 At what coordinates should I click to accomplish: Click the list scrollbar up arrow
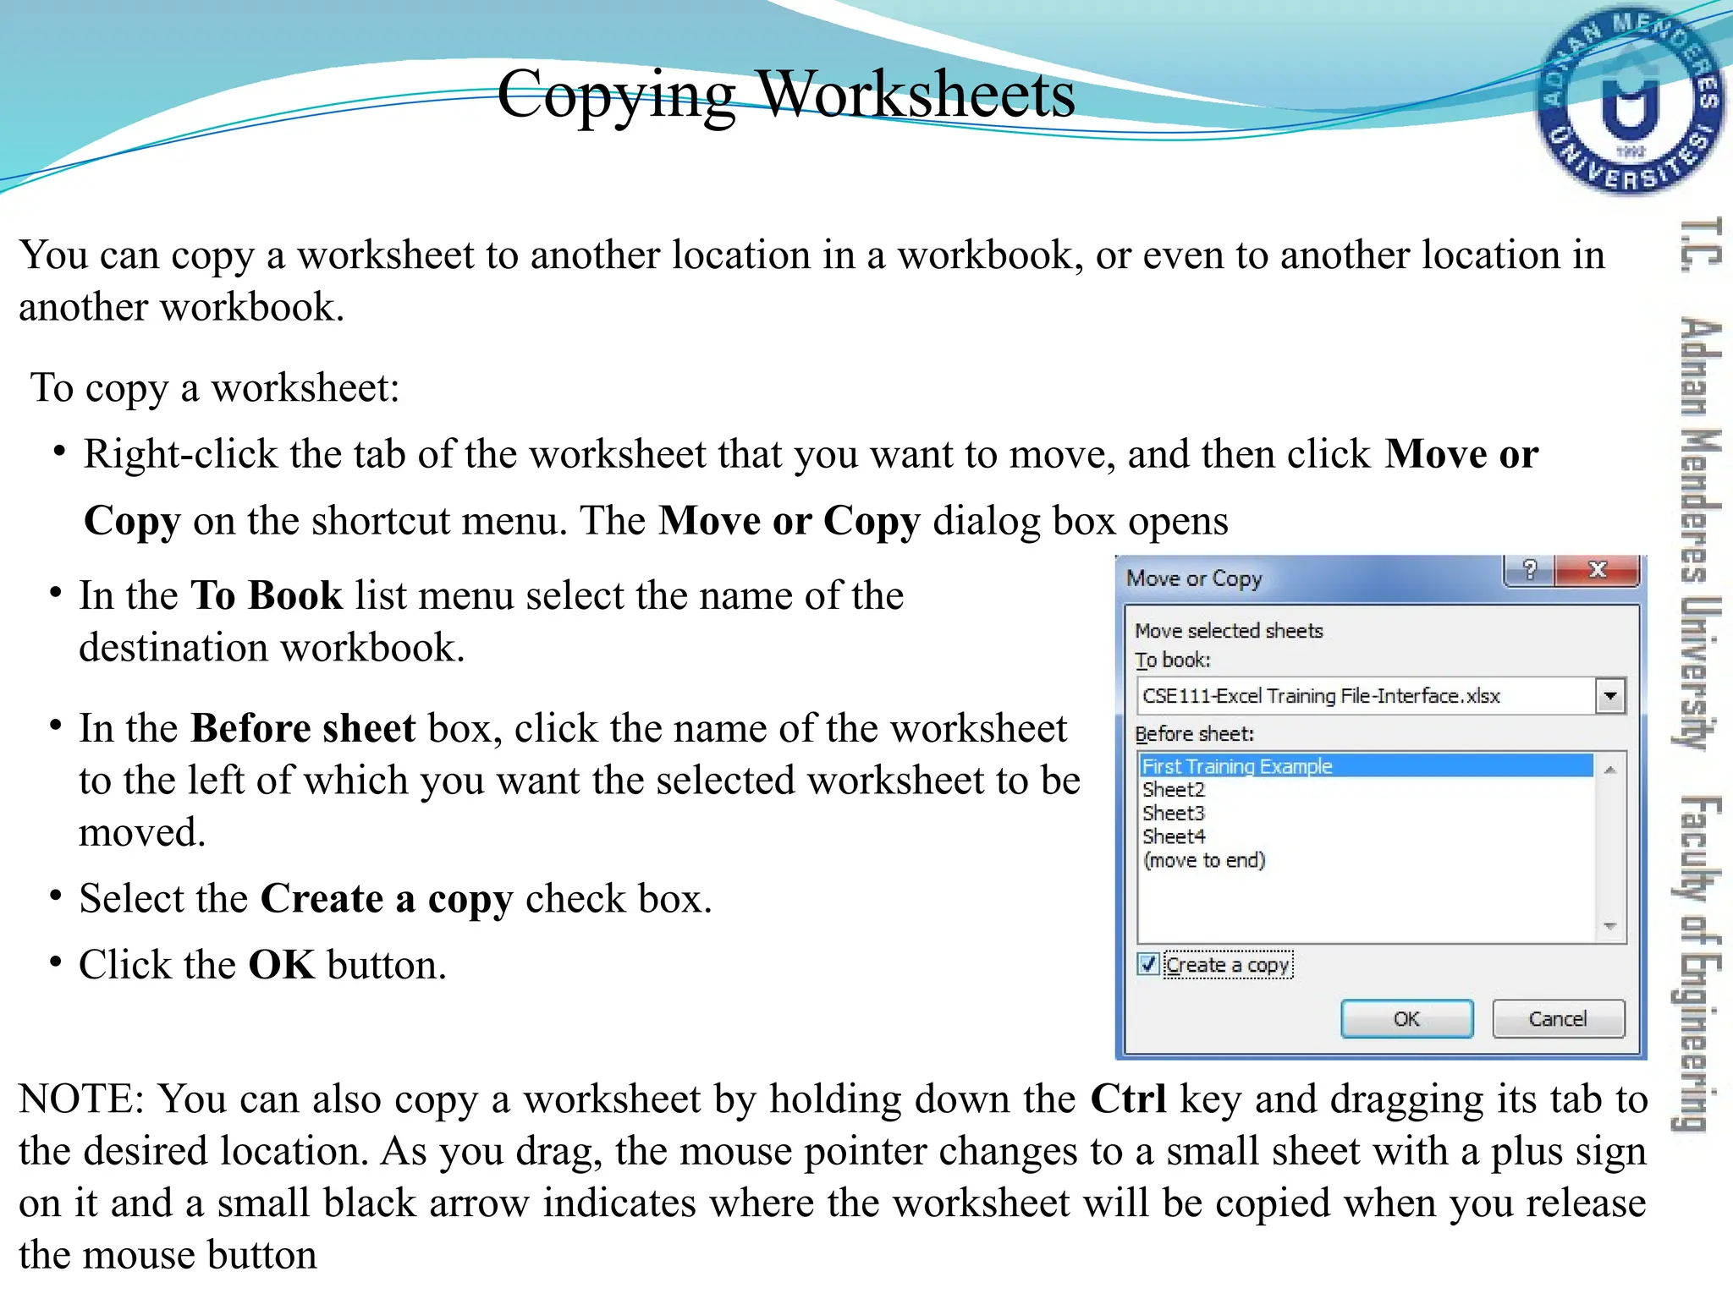point(1609,769)
